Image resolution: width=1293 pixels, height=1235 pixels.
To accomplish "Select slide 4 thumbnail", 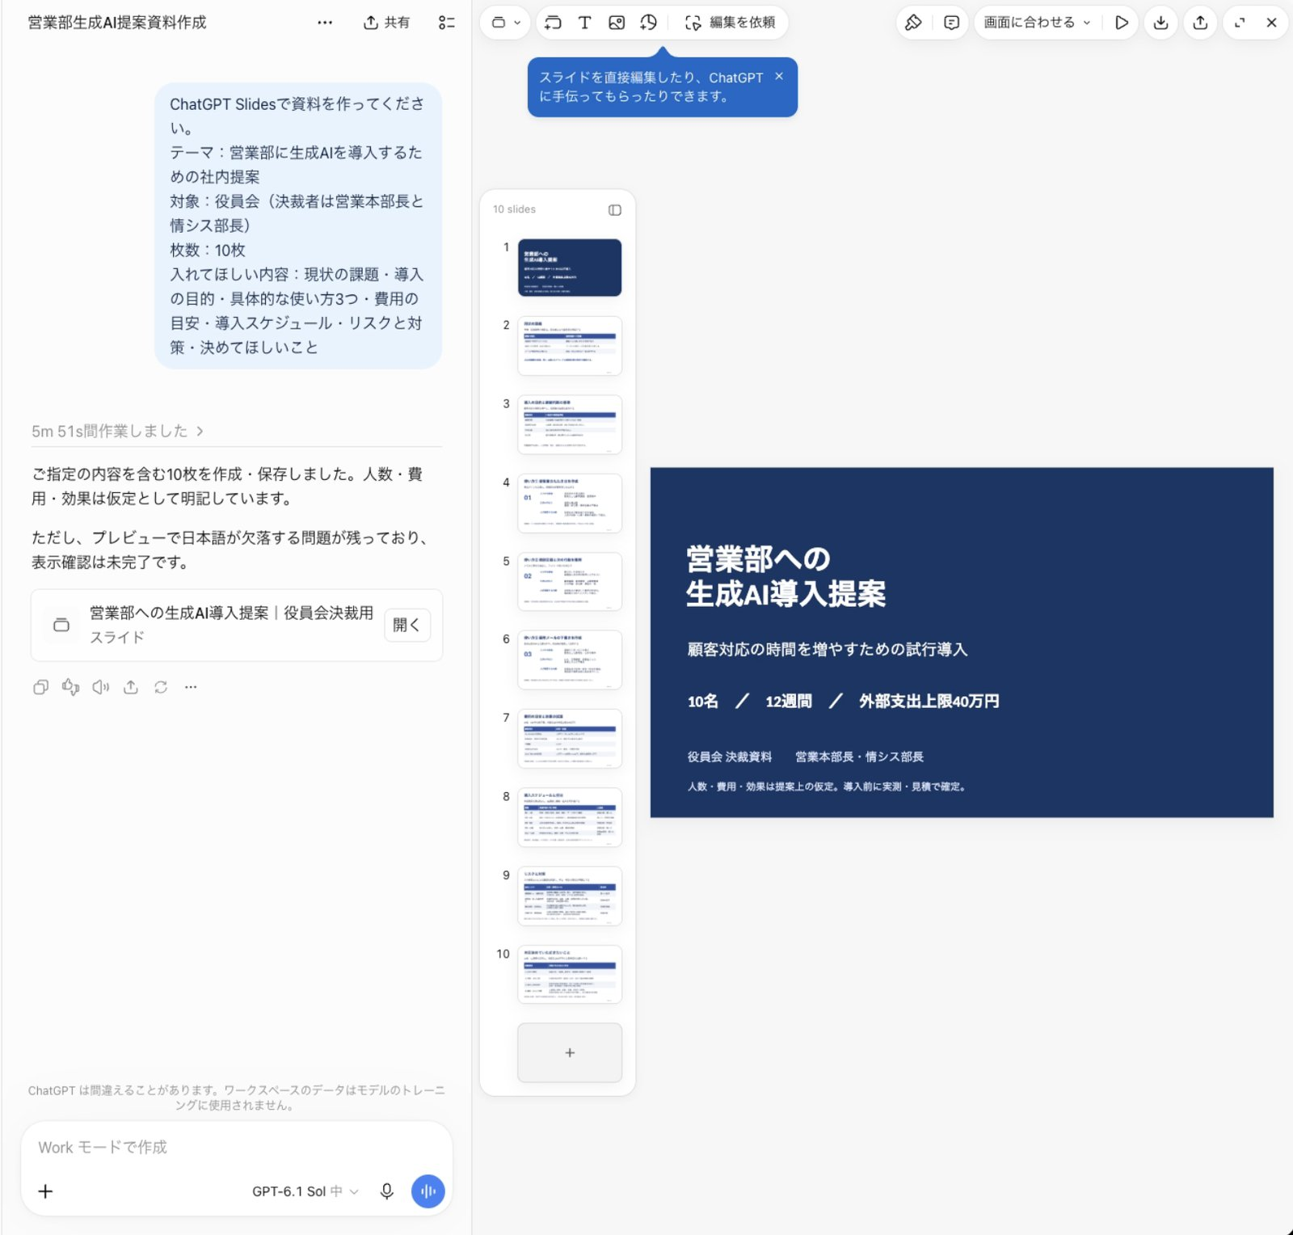I will (570, 503).
